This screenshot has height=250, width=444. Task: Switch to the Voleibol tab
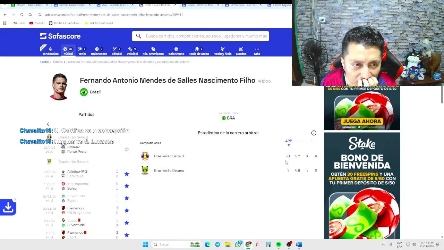(x=132, y=51)
